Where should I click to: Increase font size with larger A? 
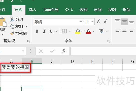click(99, 21)
